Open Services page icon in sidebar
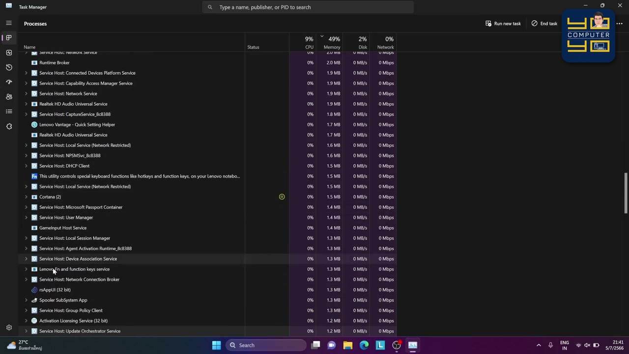This screenshot has height=354, width=629. tap(9, 126)
